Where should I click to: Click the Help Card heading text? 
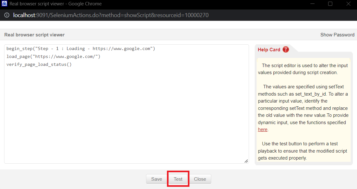click(269, 50)
